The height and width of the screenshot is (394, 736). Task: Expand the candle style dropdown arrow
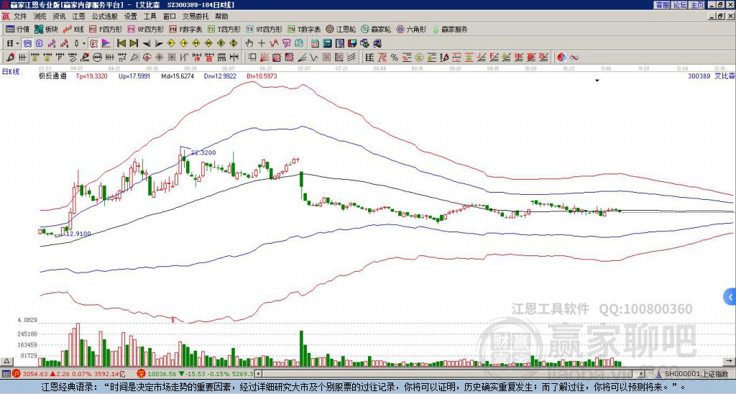pos(83,44)
